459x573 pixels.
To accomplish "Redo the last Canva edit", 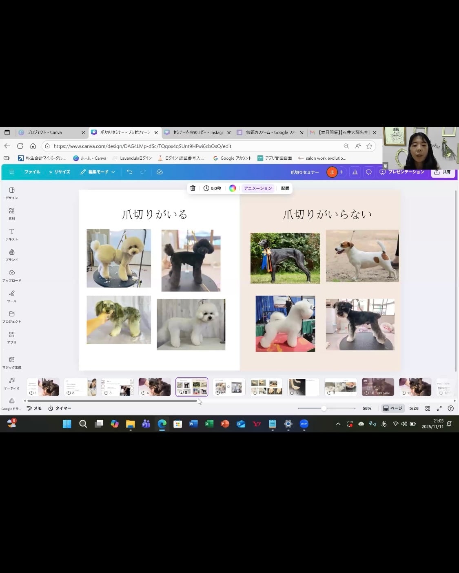I will point(143,172).
